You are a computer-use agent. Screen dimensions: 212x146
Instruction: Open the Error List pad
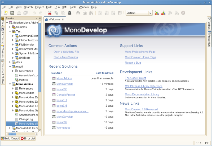[x=28, y=138]
